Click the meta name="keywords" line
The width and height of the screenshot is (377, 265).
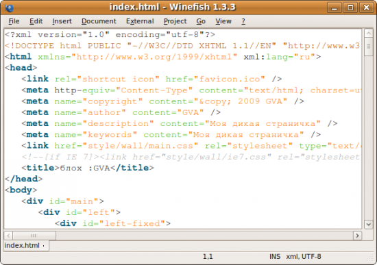coord(171,134)
